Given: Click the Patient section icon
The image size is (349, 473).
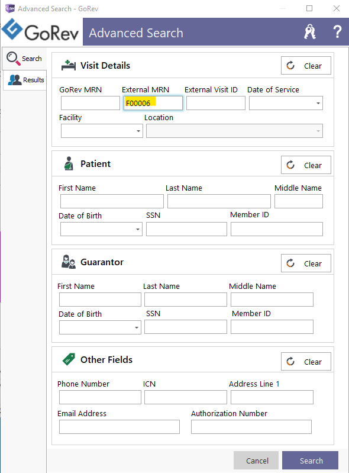Looking at the screenshot, I should [69, 163].
